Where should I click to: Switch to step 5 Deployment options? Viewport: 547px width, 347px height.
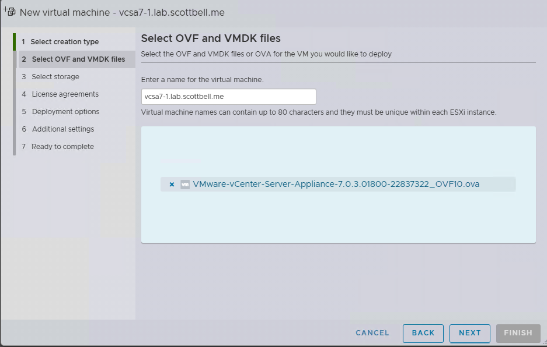point(65,112)
